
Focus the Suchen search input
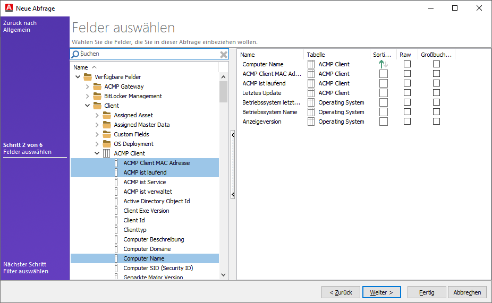click(149, 54)
